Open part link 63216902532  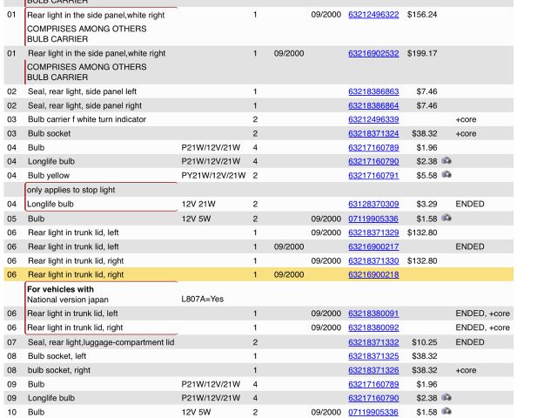[373, 53]
